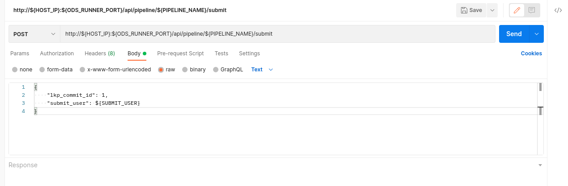This screenshot has height=186, width=568.
Task: Click line number 4 in the editor gutter
Action: click(23, 111)
